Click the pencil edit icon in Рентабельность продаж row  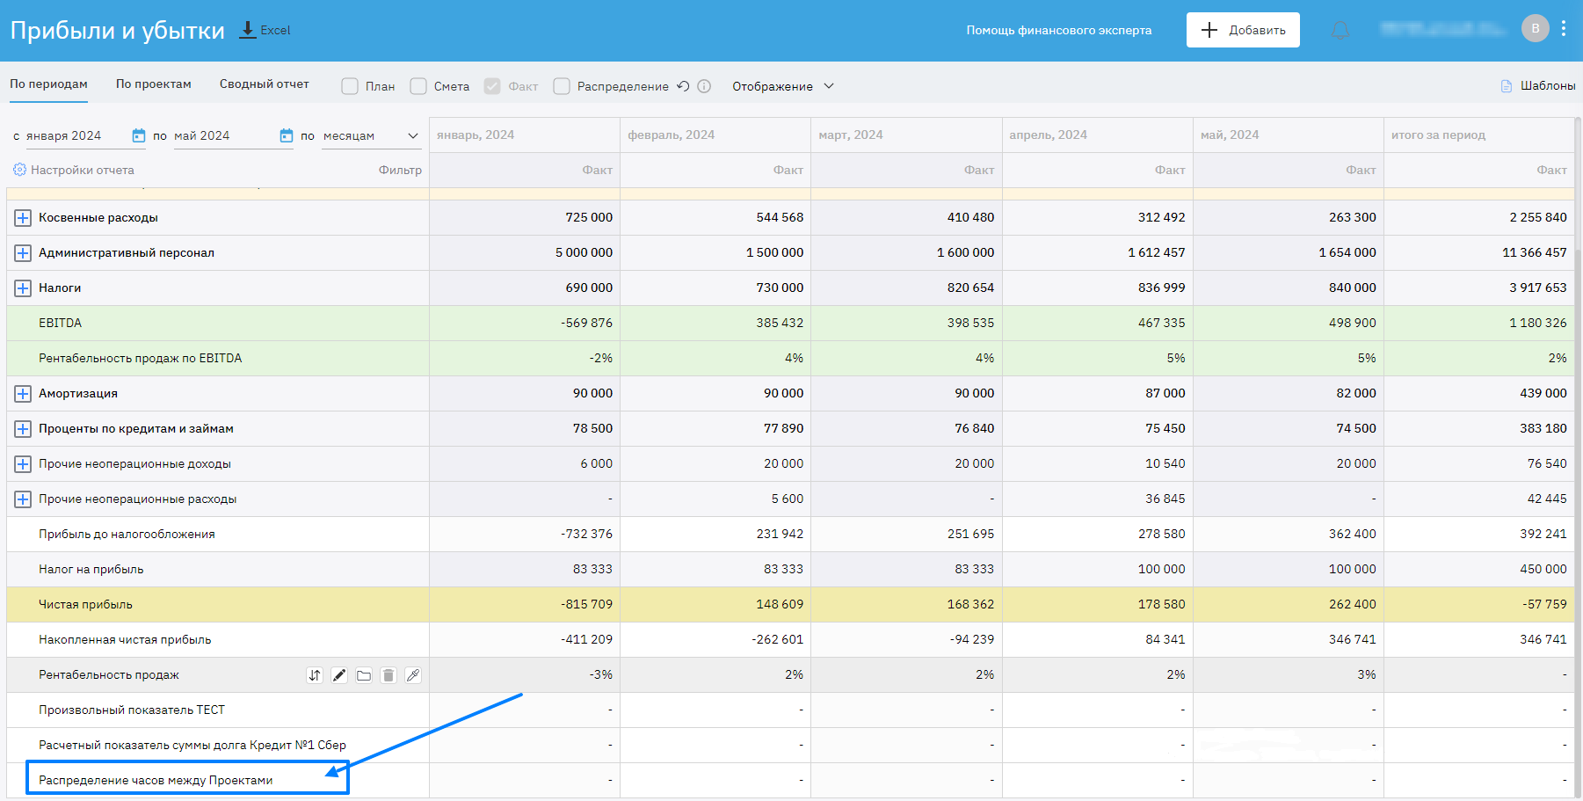coord(339,675)
